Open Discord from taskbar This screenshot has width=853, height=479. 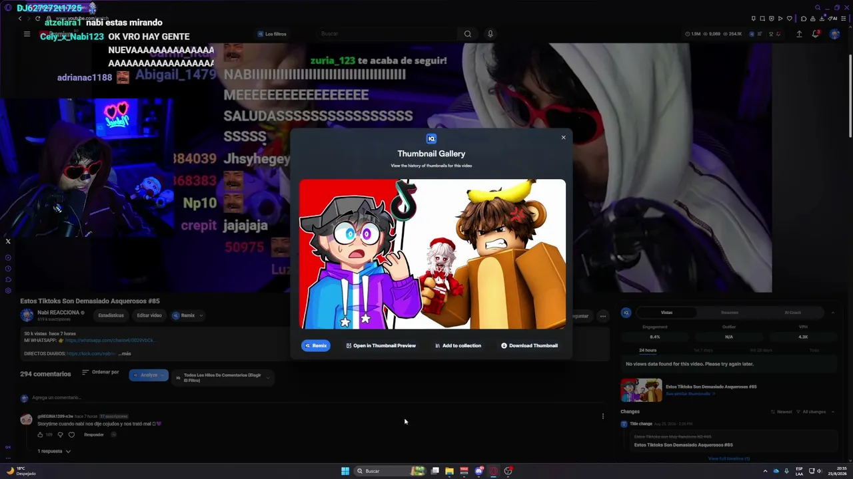click(x=478, y=471)
